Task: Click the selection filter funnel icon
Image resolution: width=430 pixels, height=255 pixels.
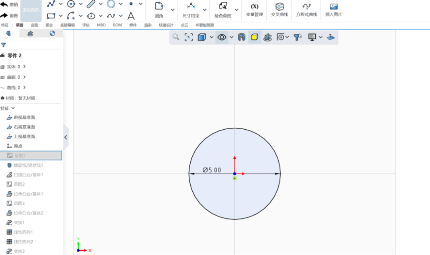Action: [297, 37]
